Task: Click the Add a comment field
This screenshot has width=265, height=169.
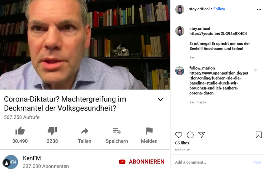Action: pos(213,162)
